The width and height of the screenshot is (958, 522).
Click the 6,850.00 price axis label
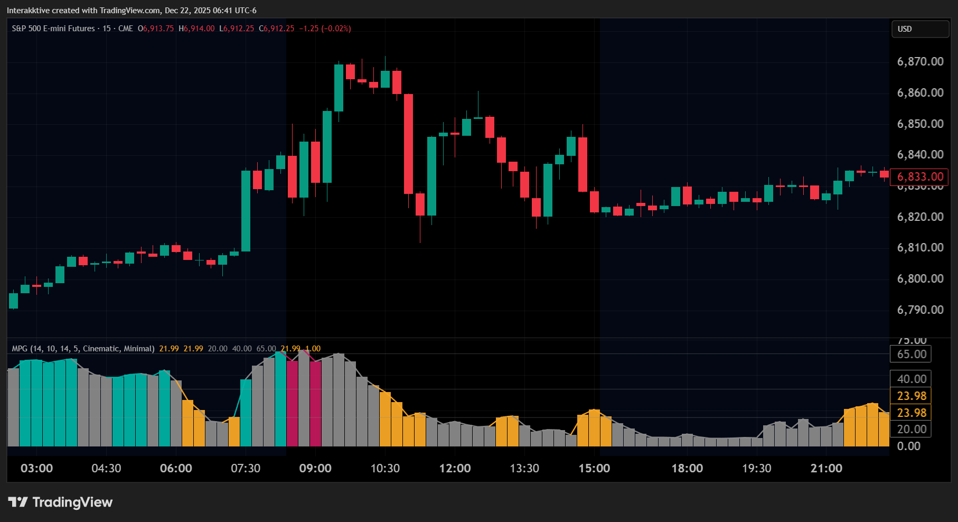tap(920, 124)
